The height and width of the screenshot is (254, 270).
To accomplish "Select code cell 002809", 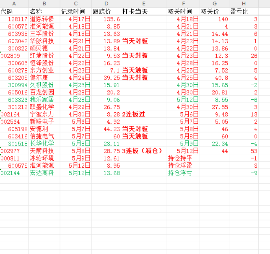I will 14,56.
